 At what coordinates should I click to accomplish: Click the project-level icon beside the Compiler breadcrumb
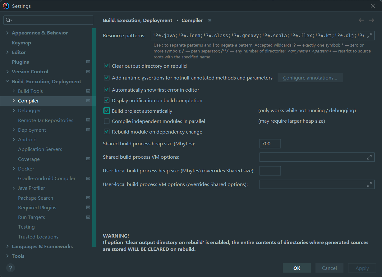click(210, 20)
